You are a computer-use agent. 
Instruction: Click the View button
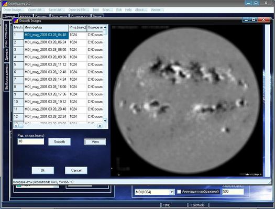95,141
